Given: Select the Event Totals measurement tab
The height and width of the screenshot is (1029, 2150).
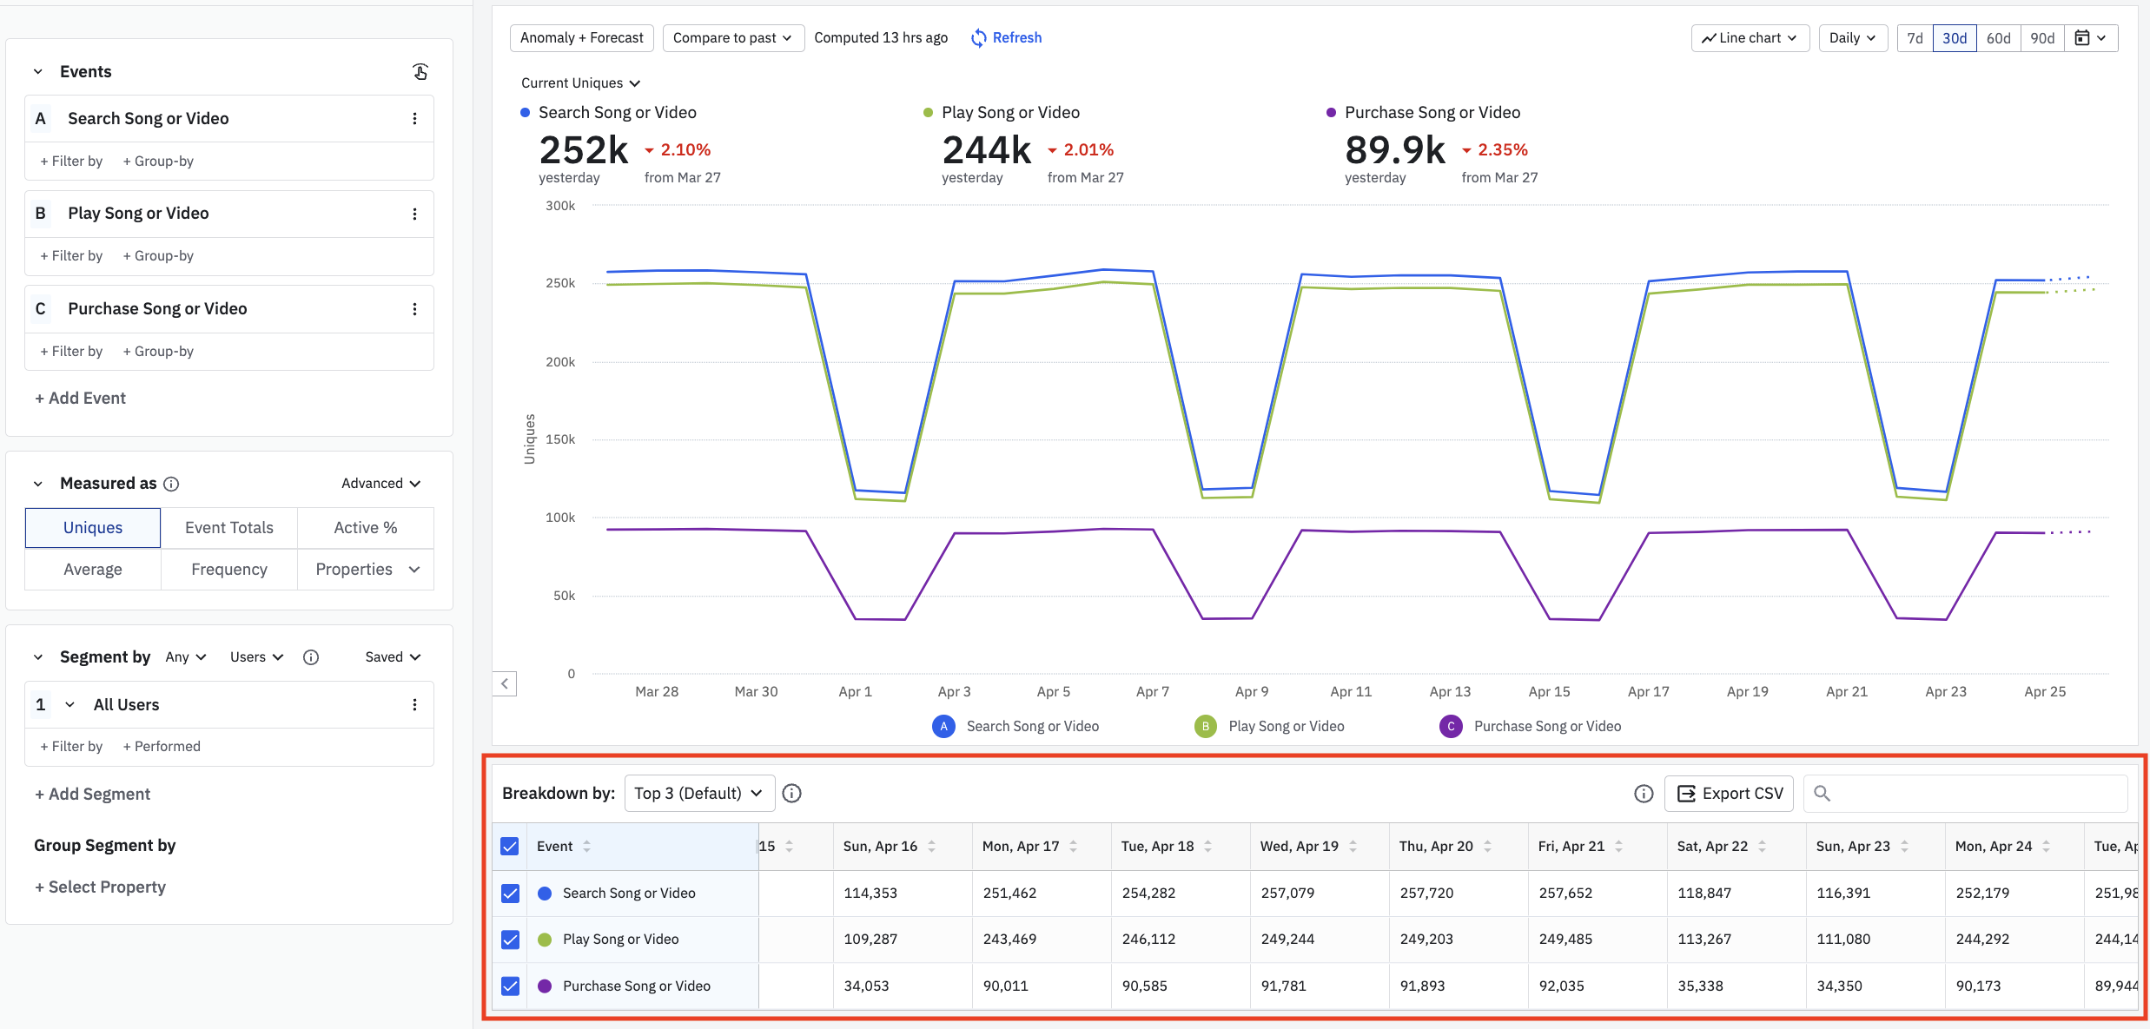Looking at the screenshot, I should click(229, 528).
